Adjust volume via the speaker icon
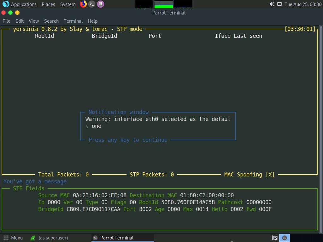Viewport: 323px width, 242px height. tap(272, 4)
